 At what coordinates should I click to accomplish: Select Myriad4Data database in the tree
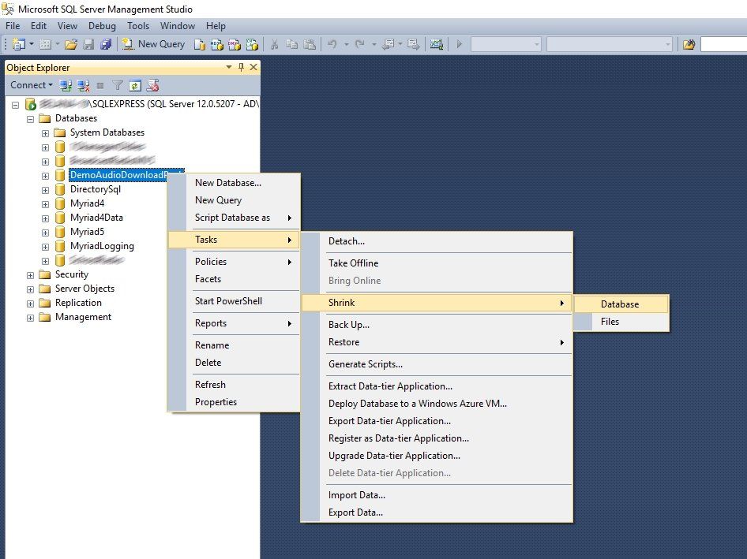point(96,218)
